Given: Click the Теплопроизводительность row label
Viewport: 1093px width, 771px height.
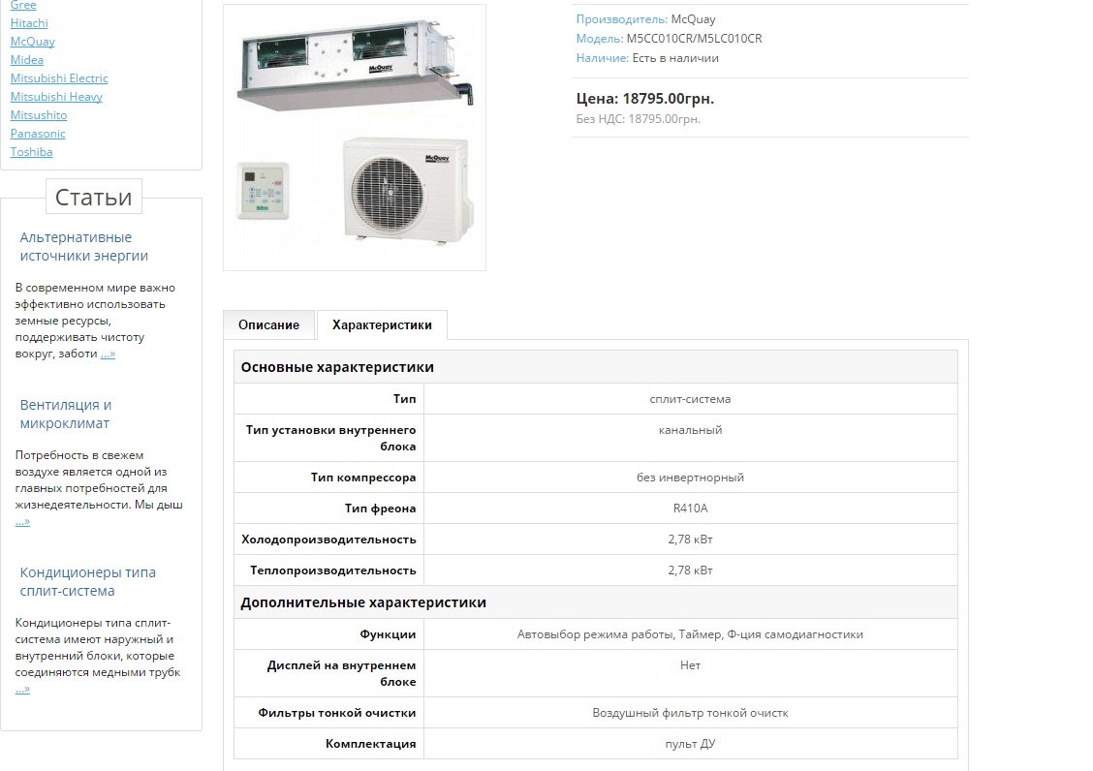Looking at the screenshot, I should coord(333,571).
